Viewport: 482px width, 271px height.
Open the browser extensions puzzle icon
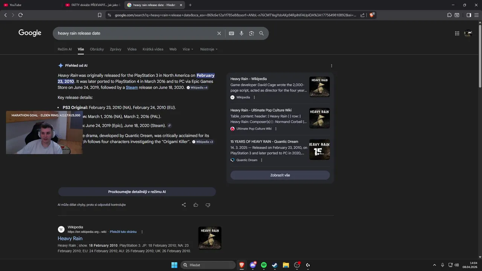(449, 15)
